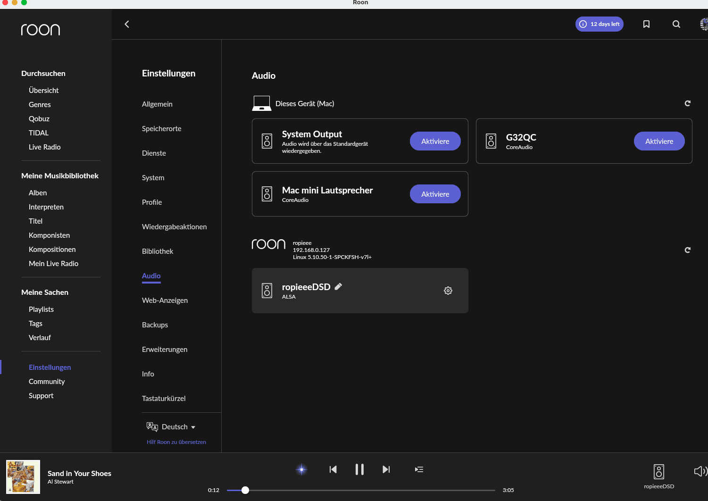Open Mein Live Radio

point(53,264)
